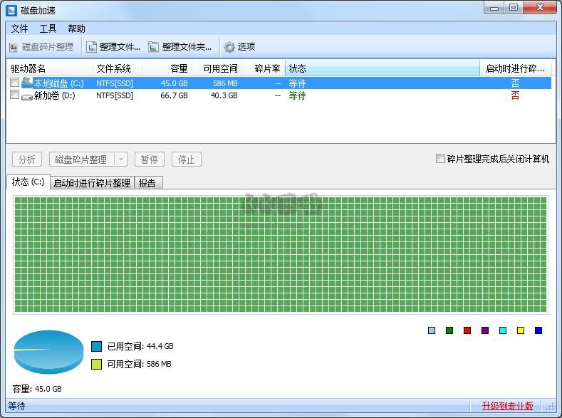The image size is (562, 418).
Task: Click the 磁盘碎片整理 button below drive list
Action: click(82, 160)
